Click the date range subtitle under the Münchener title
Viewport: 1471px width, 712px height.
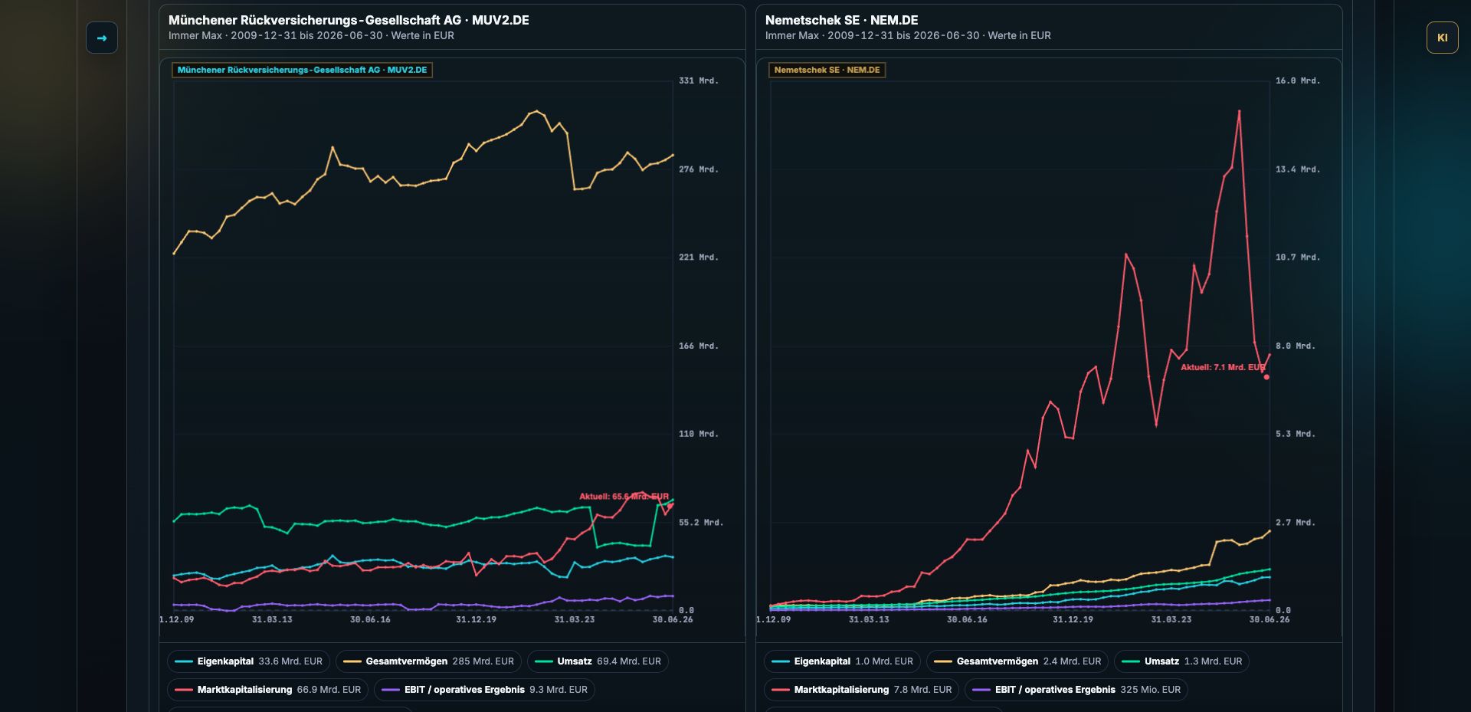click(x=311, y=36)
